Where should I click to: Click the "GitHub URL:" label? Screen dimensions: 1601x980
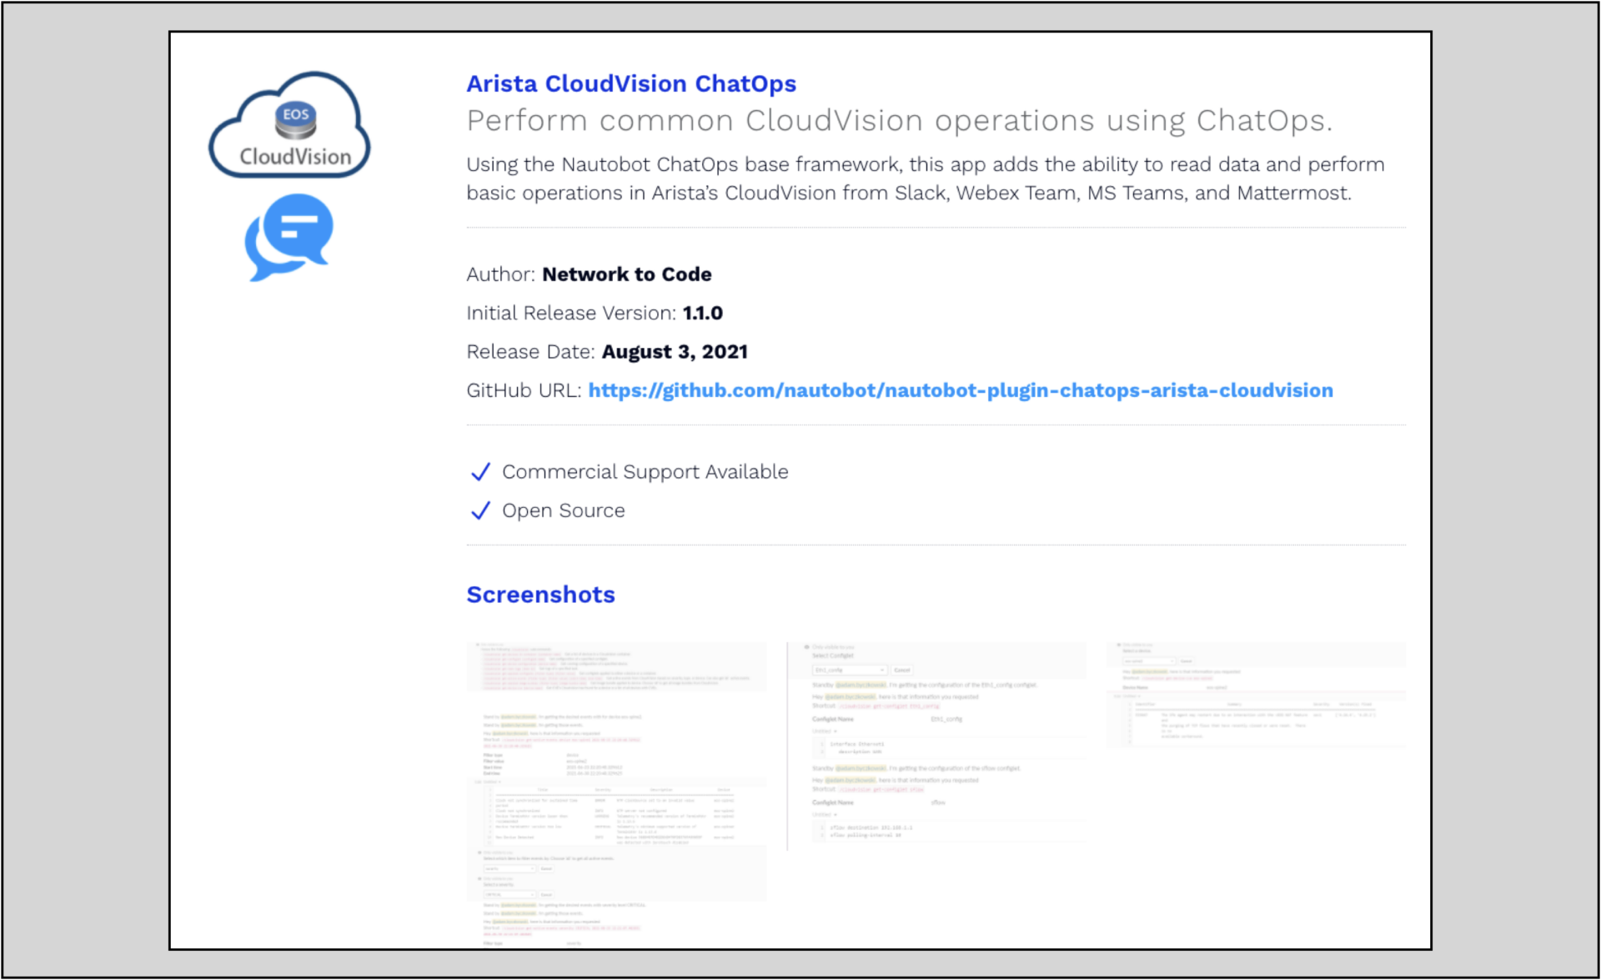coord(524,390)
